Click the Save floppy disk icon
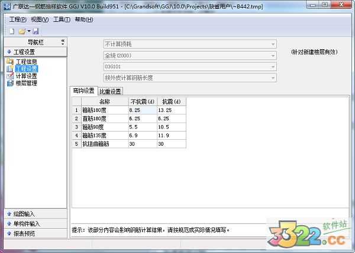Viewport: 355px width, 253px height. click(35, 31)
